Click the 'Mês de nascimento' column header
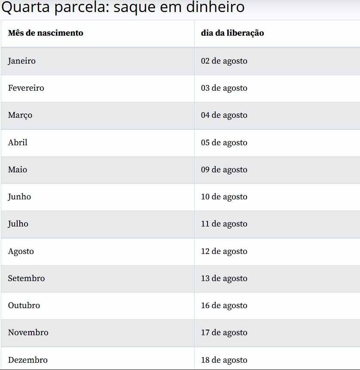This screenshot has width=360, height=370. tap(46, 33)
